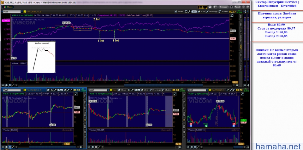Screen dimensions: 303x150
Task: Open the Trd side tab on the main chart
Action: pyautogui.click(x=241, y=17)
